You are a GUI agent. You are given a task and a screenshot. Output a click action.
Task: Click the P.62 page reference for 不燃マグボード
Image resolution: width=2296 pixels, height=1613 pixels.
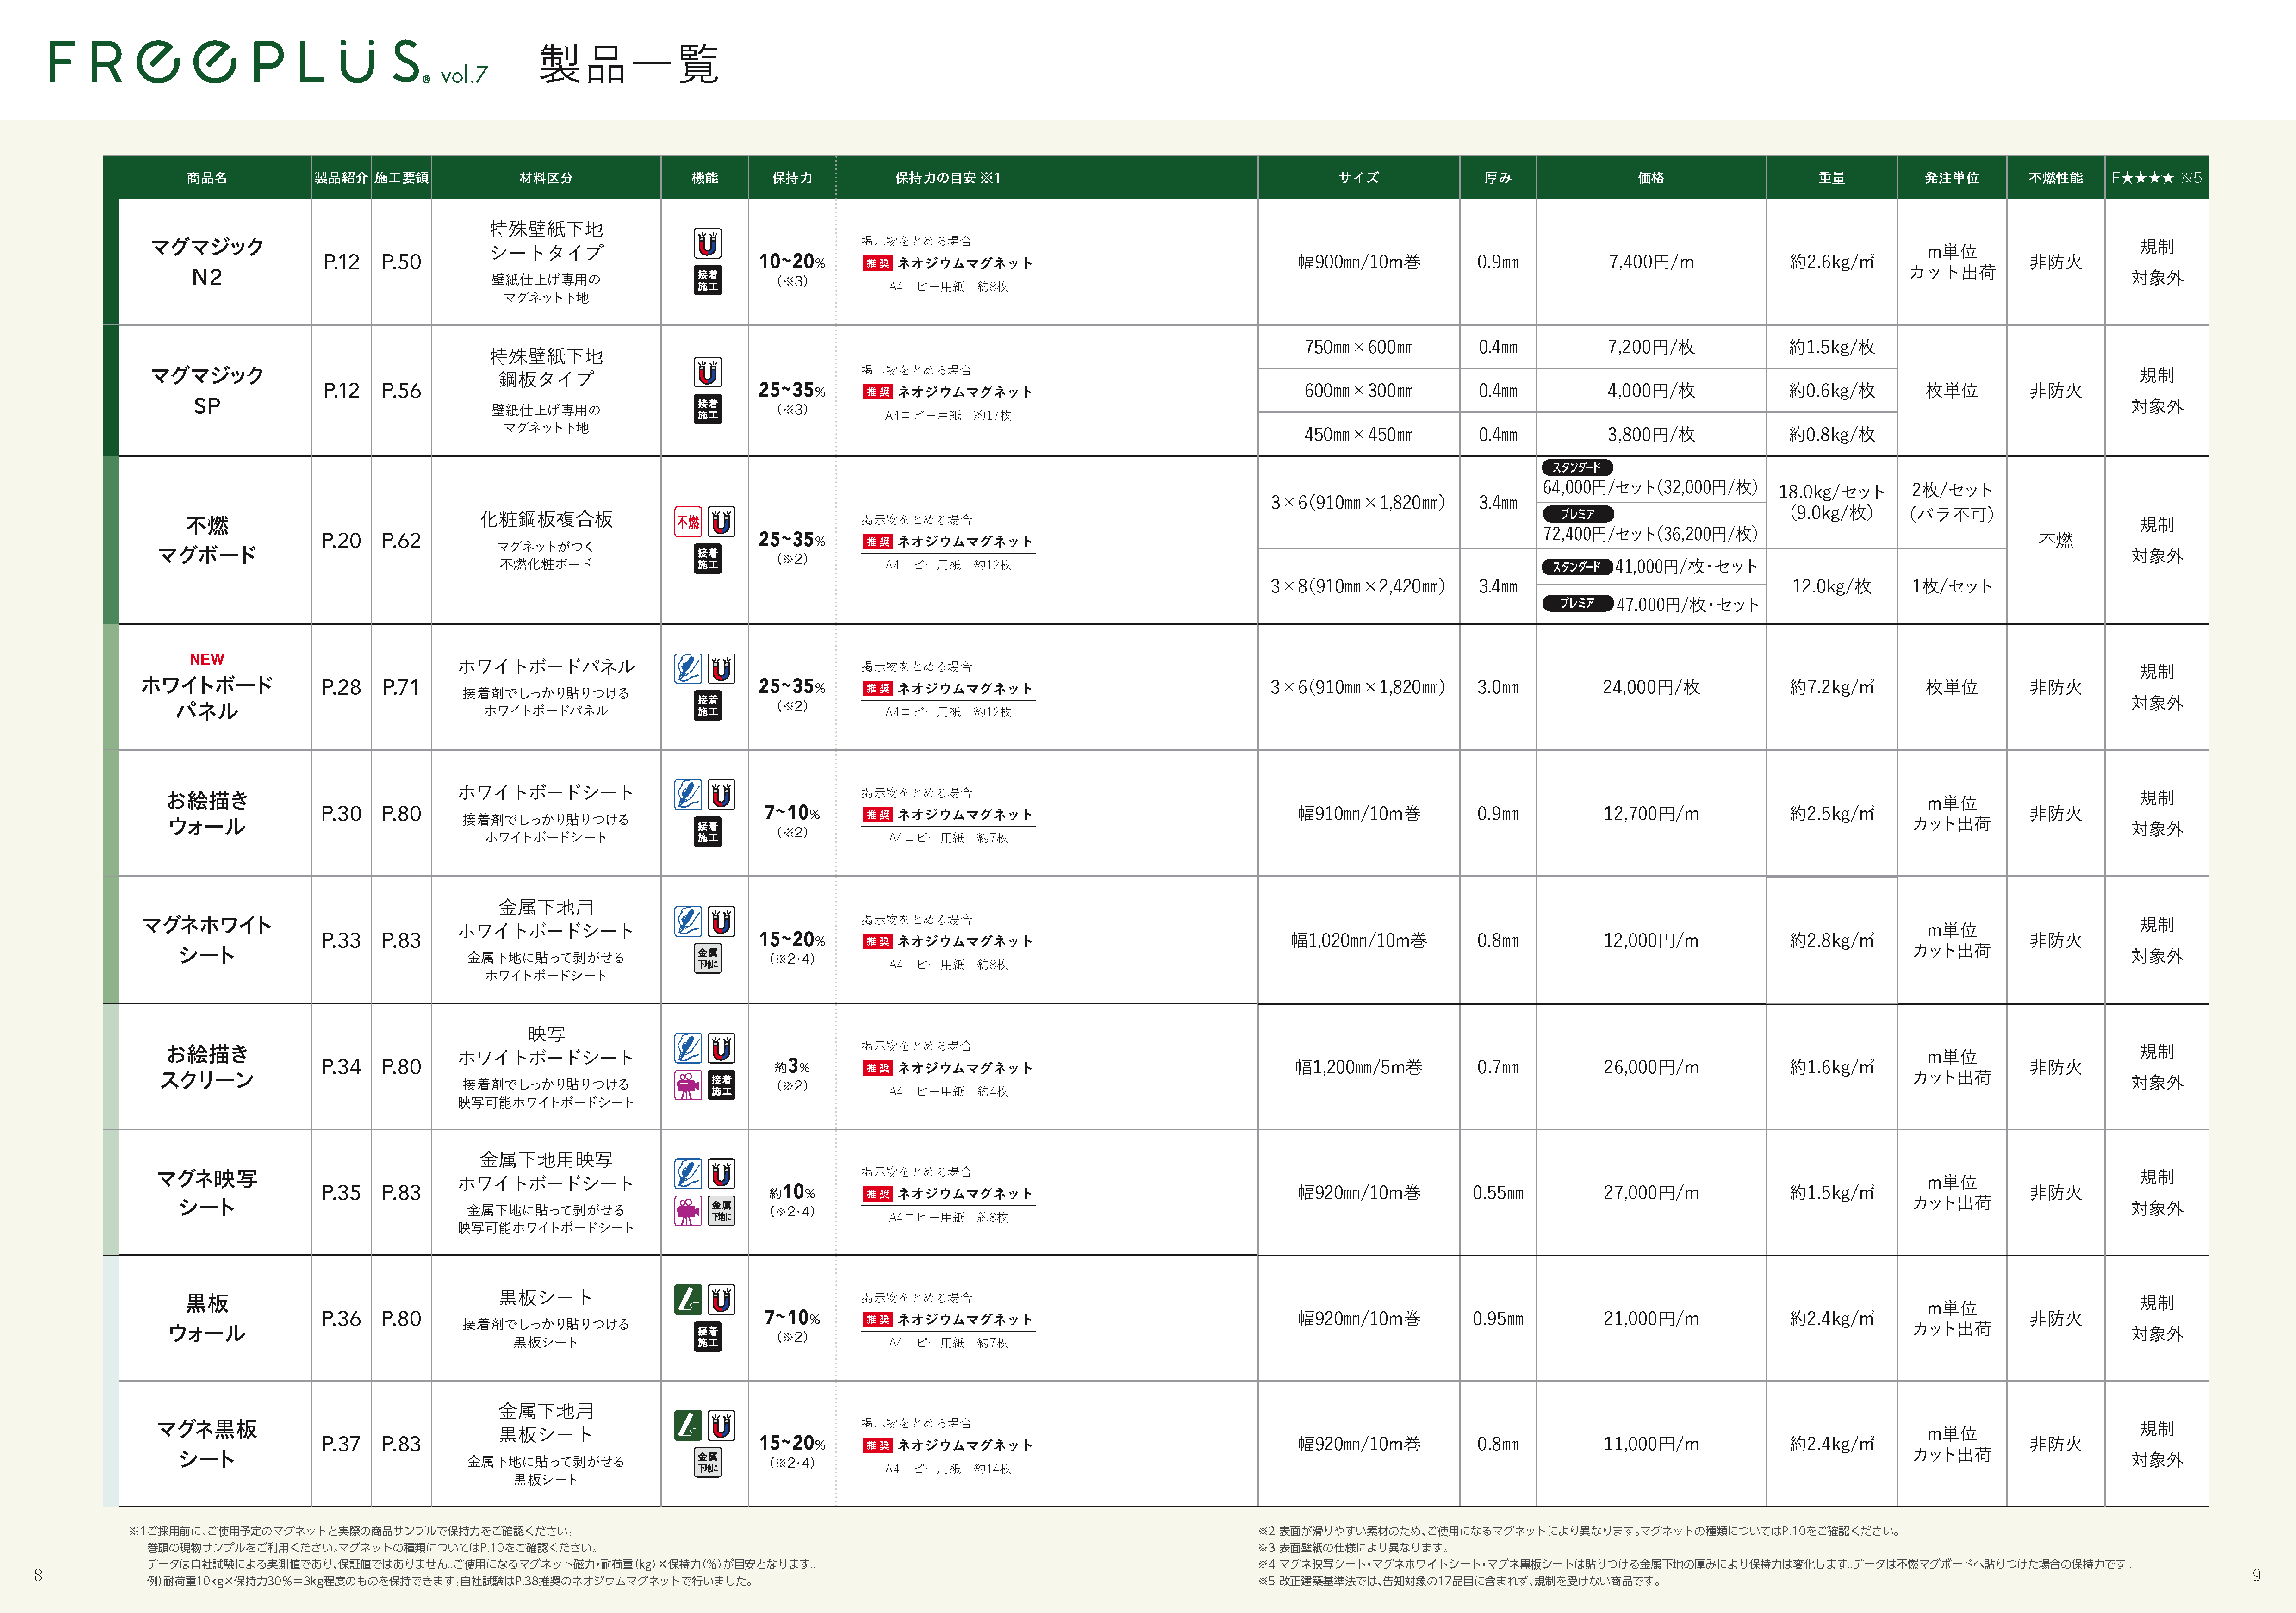[x=401, y=541]
